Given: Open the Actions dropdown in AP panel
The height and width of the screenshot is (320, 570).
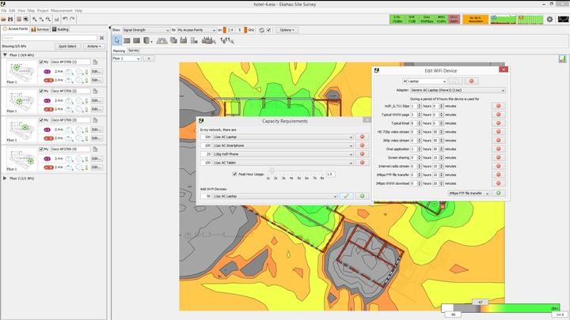Looking at the screenshot, I should pyautogui.click(x=93, y=47).
